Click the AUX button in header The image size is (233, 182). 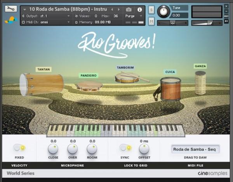(226, 16)
